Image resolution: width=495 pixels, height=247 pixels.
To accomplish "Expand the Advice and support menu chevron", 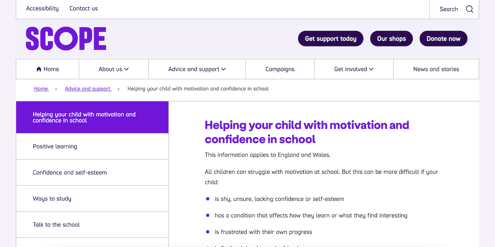I will pyautogui.click(x=224, y=69).
